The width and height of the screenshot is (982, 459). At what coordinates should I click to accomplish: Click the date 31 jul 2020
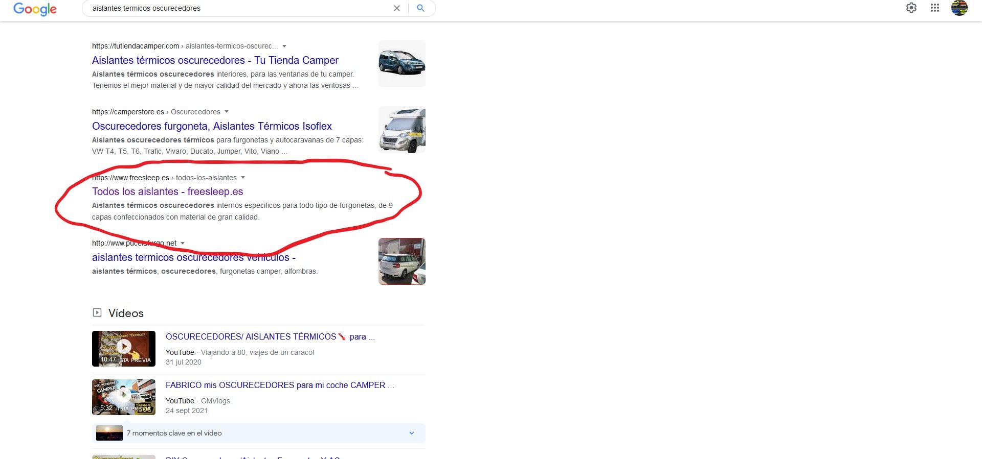pyautogui.click(x=184, y=362)
